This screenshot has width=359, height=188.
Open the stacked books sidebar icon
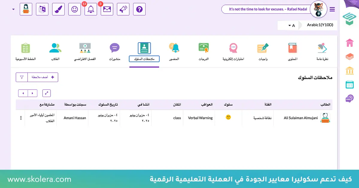(349, 57)
